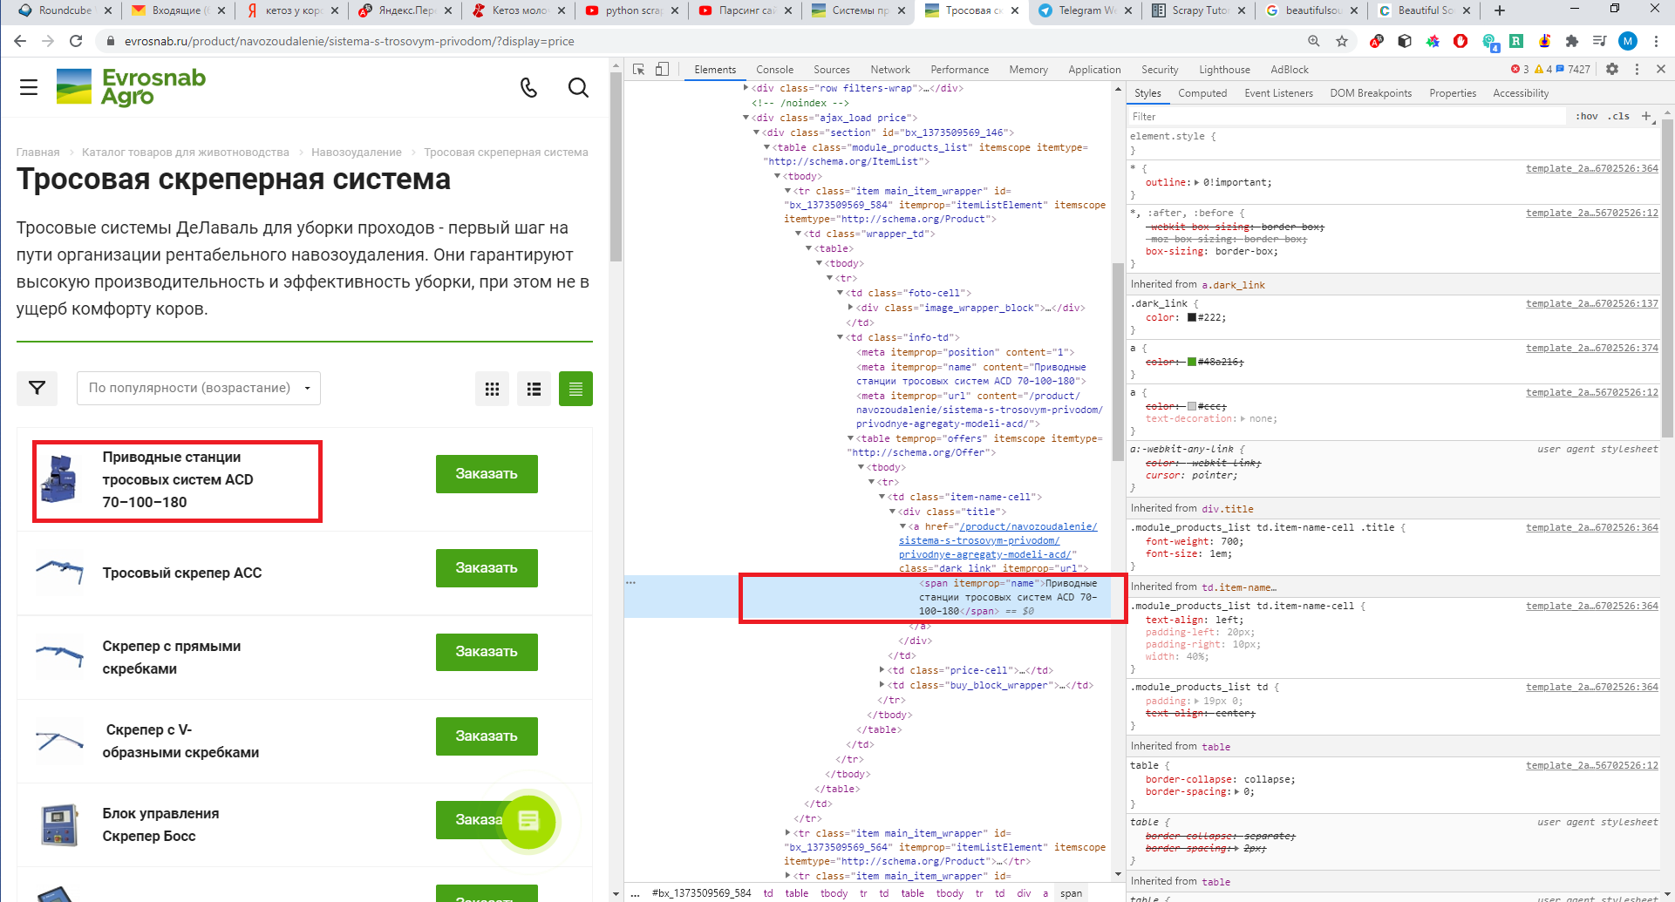This screenshot has height=902, width=1675.
Task: Collapse td class info-td node
Action: pos(840,337)
